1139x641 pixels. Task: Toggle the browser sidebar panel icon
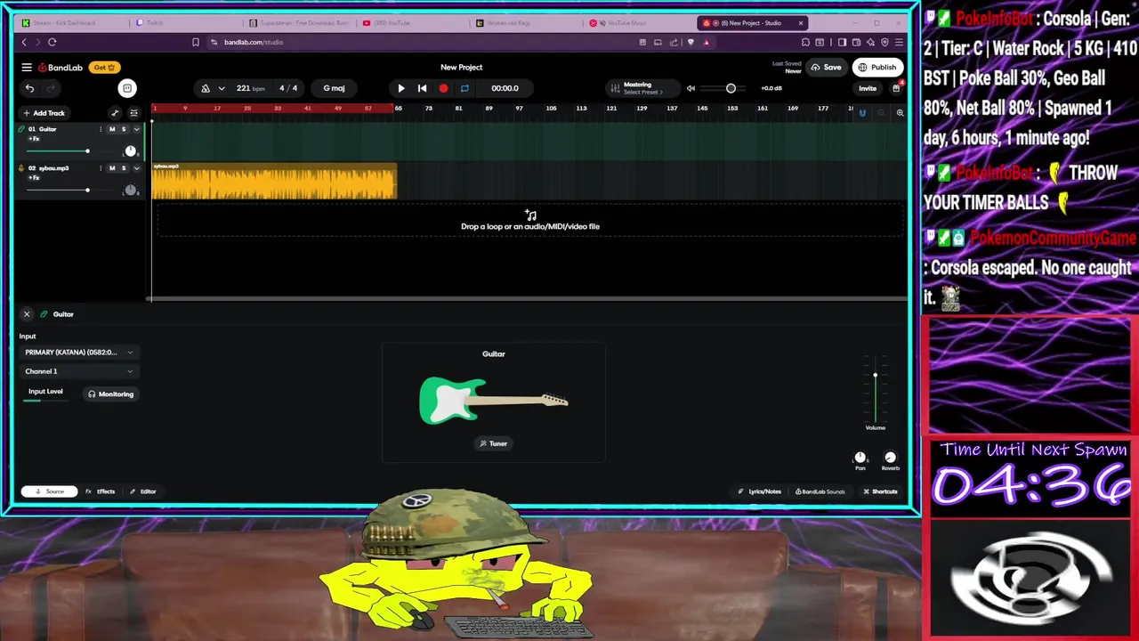(842, 42)
